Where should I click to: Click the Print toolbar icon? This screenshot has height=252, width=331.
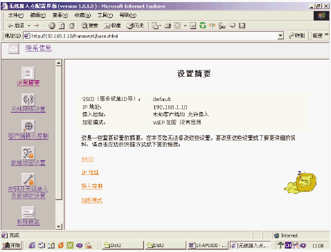(x=168, y=26)
